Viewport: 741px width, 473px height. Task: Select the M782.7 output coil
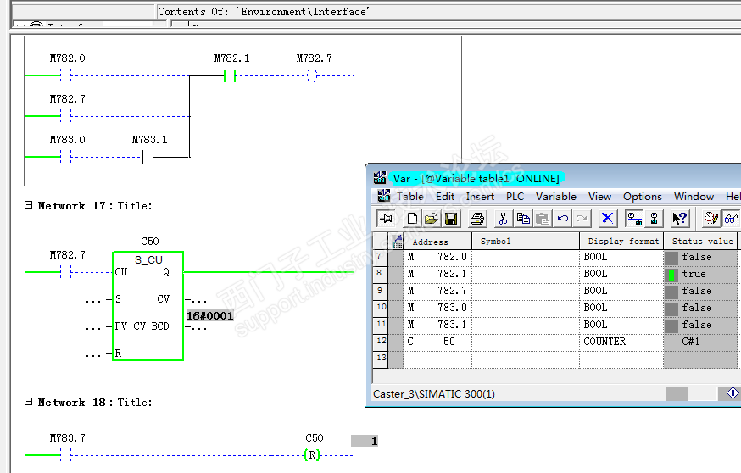(312, 75)
